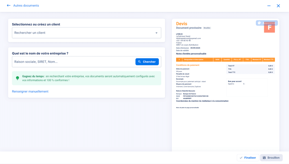This screenshot has height=164, width=289.
Task: Click the back arrow icon
Action: pos(8,6)
